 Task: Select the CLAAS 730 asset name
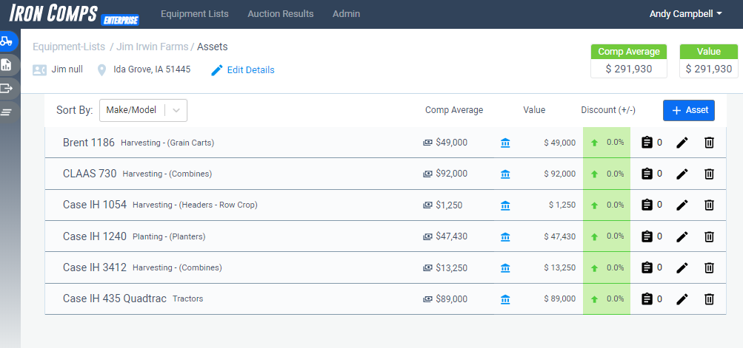[x=90, y=174]
